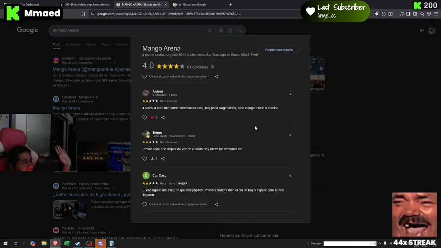Select the Todo results tab
441x248 pixels.
point(57,44)
